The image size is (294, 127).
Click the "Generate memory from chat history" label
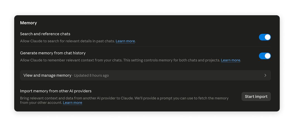(x=53, y=53)
